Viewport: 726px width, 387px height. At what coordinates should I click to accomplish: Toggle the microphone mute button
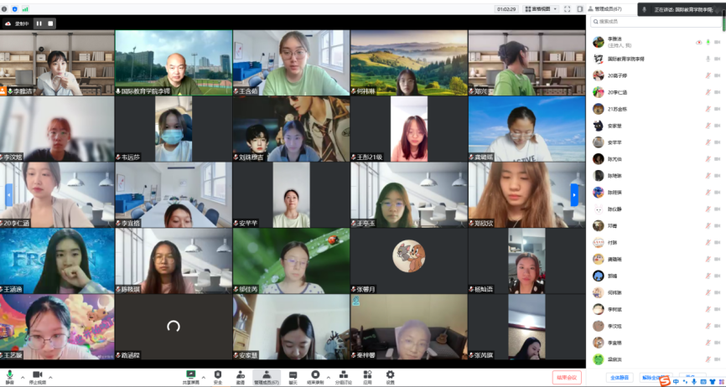9,374
